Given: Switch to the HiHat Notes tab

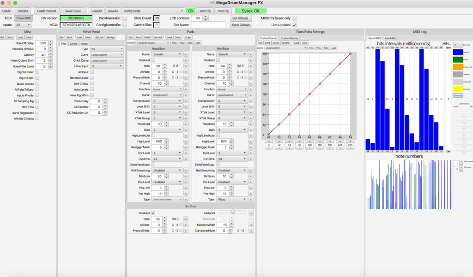Looking at the screenshot, I should coord(84,44).
